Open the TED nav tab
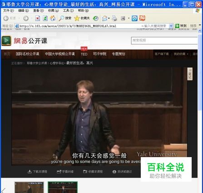 tap(84, 54)
